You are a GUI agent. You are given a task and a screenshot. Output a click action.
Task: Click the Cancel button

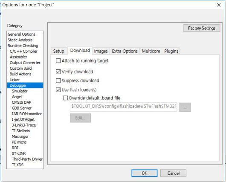(173, 173)
